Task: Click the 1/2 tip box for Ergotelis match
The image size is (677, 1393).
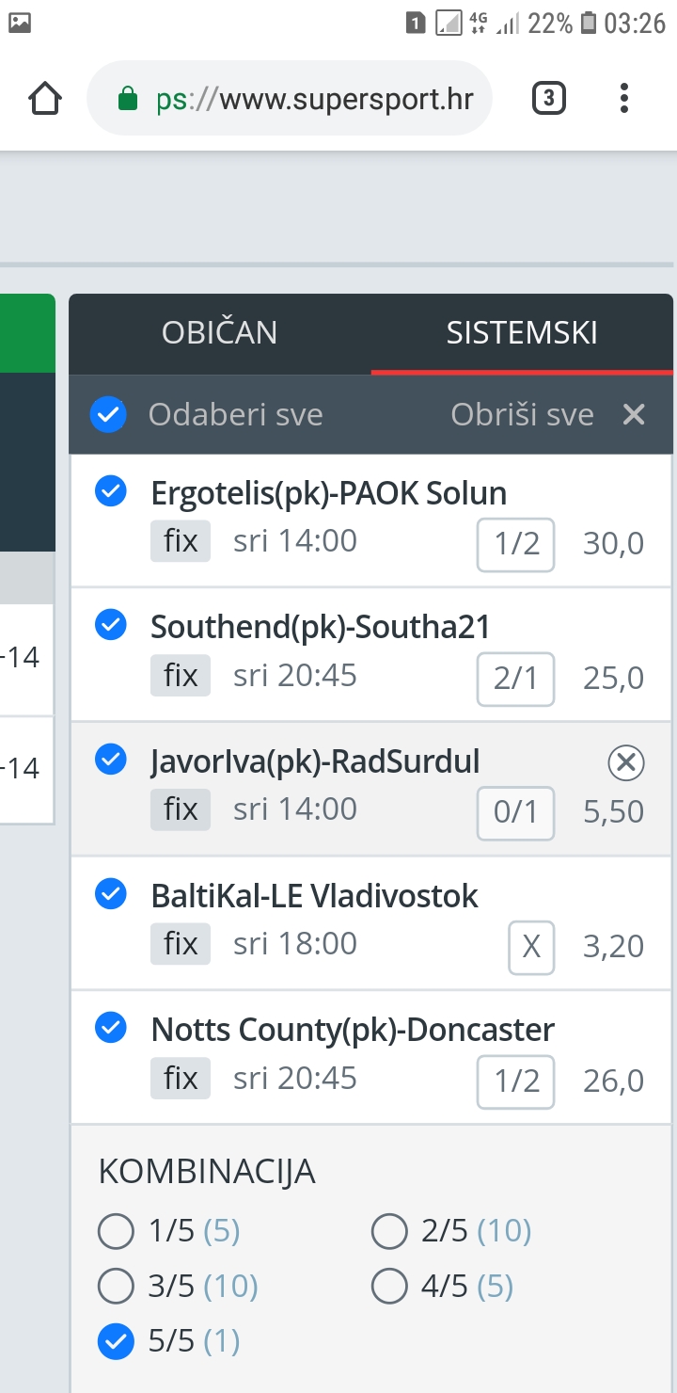Action: [515, 543]
